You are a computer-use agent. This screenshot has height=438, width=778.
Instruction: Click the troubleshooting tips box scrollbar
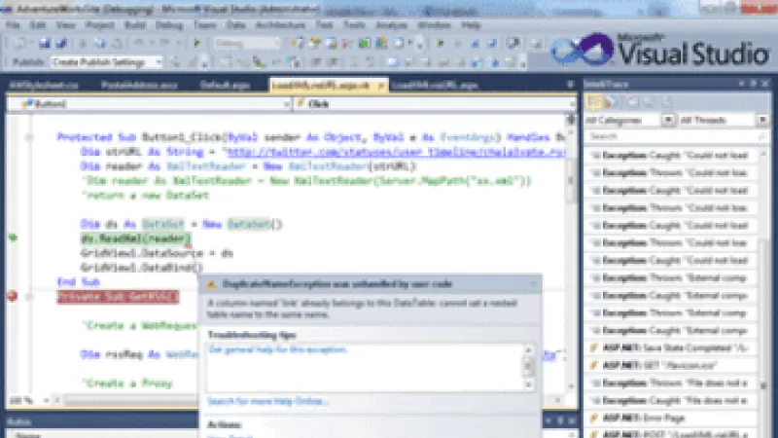528,367
